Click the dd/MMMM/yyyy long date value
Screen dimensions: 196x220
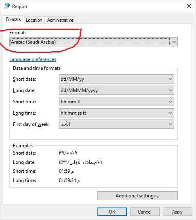(x=79, y=90)
